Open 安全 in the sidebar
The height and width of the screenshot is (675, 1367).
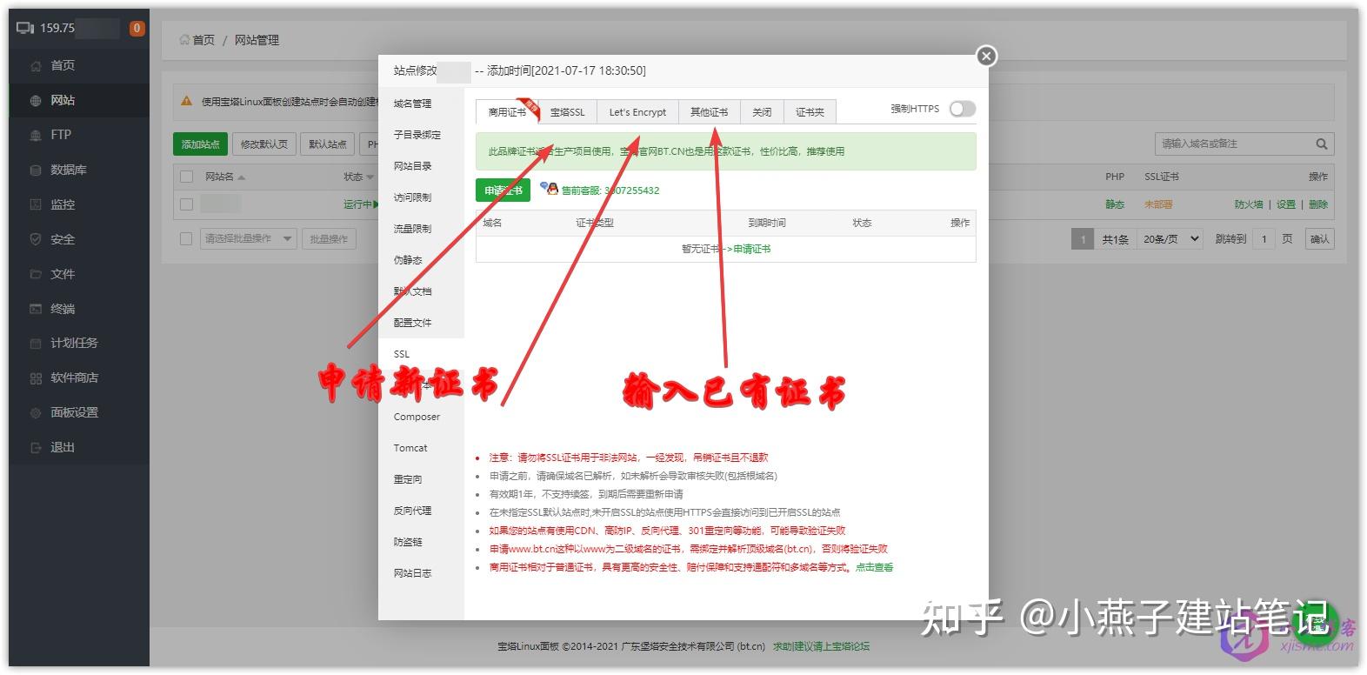pyautogui.click(x=63, y=239)
